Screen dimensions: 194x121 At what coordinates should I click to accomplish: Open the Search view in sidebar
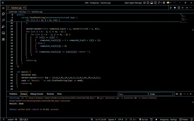tap(3, 20)
